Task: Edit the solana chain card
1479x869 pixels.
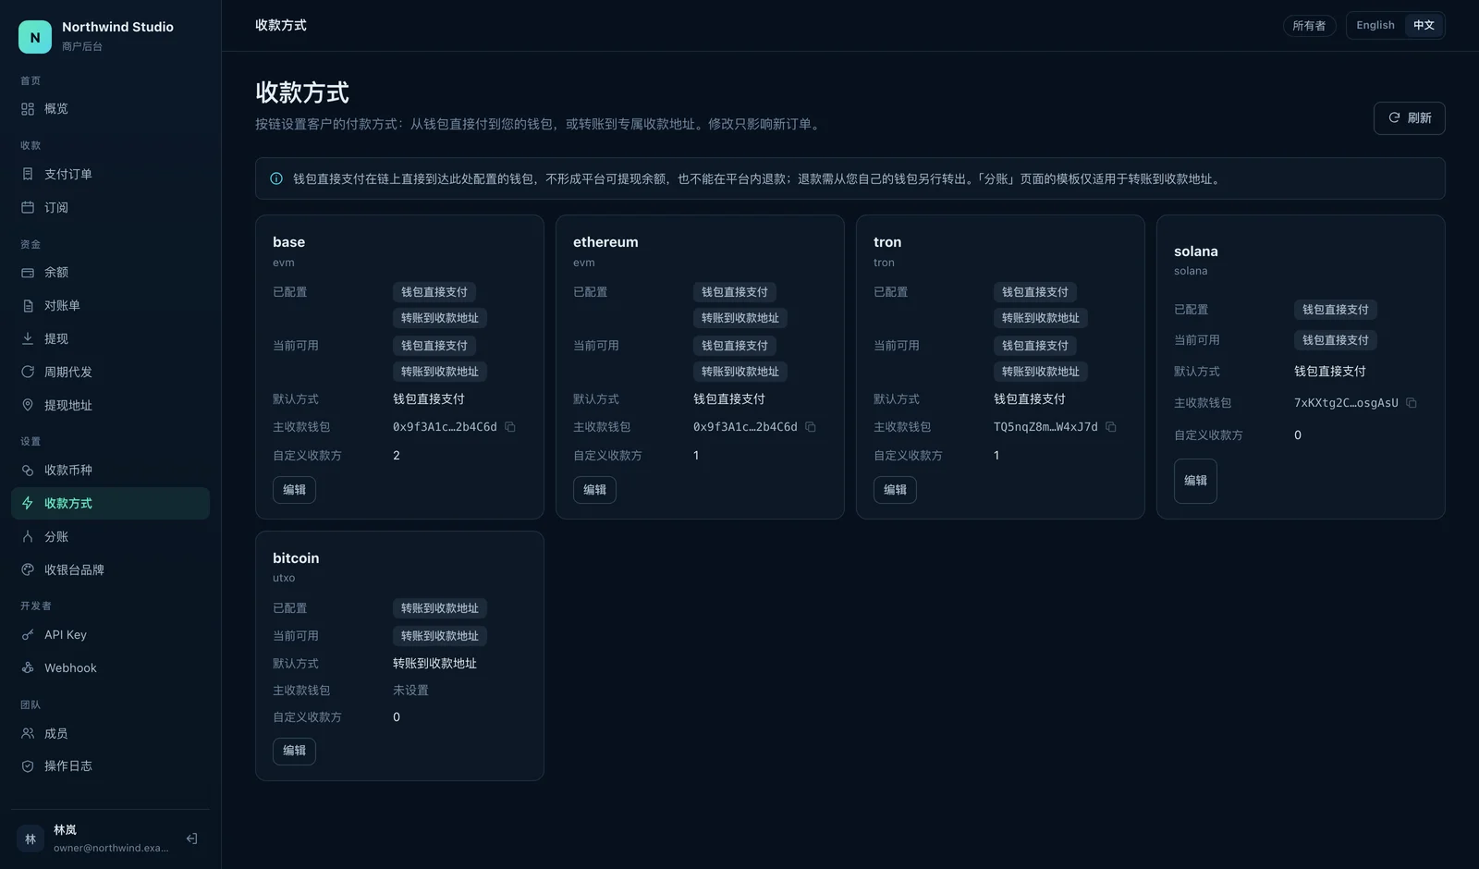Action: [1195, 481]
